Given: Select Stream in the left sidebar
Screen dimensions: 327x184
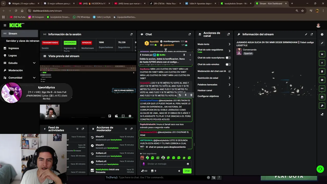Looking at the screenshot, I should click(x=19, y=33).
